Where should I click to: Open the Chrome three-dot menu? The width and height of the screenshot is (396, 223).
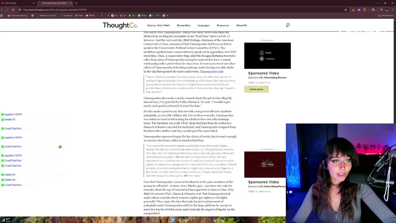pos(392,10)
